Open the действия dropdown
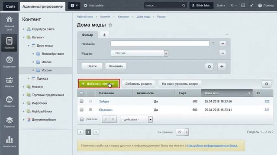 click(136, 120)
